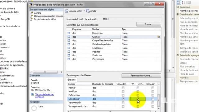The height and width of the screenshot is (112, 199).
Task: Open the Propiedades extendidas page icon
Action: point(32,19)
